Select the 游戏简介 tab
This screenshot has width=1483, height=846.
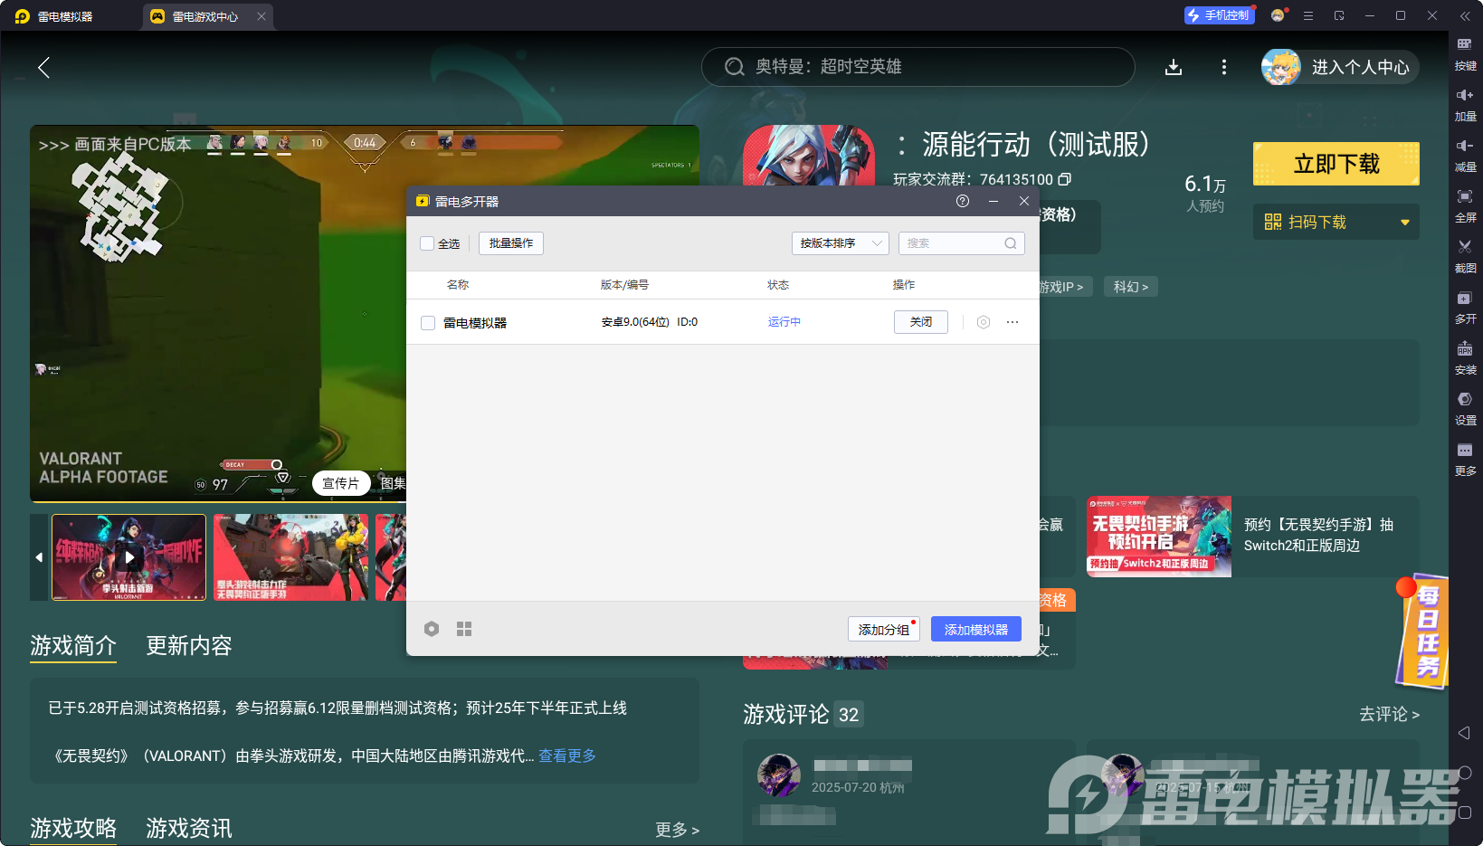tap(73, 645)
